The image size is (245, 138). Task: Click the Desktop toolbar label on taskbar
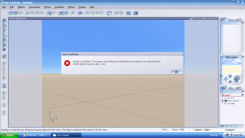(213, 135)
